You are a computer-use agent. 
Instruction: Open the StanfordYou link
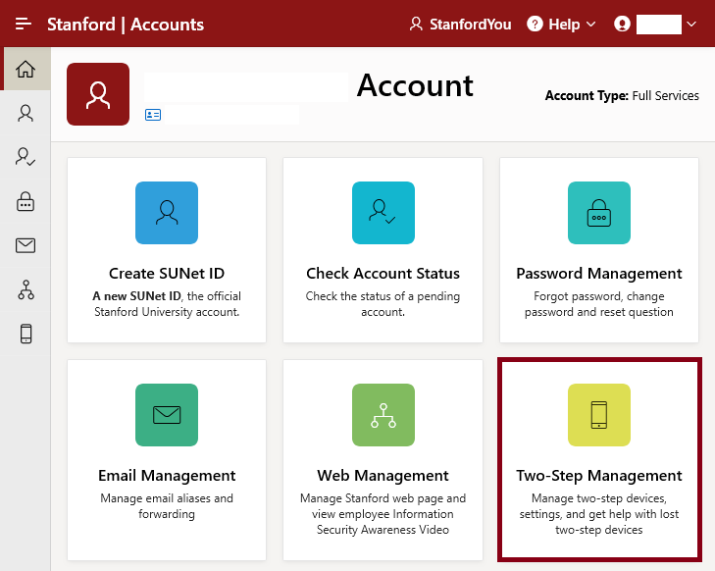point(461,25)
